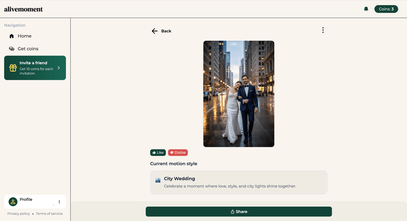Image resolution: width=407 pixels, height=221 pixels.
Task: Dislike the generated video
Action: tap(178, 153)
